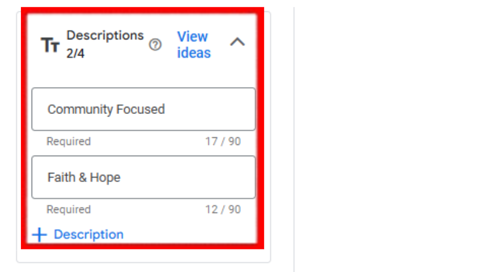498x272 pixels.
Task: Focus the Faith & Hope description field
Action: 144,177
